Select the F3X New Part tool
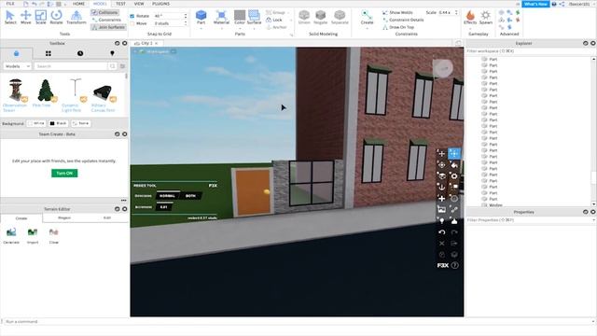 (x=441, y=198)
